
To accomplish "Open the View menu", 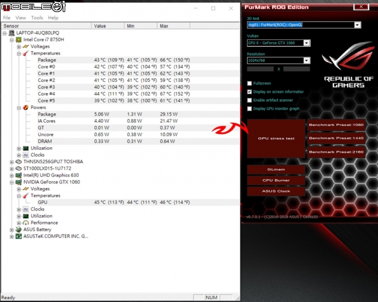I will click(x=20, y=18).
